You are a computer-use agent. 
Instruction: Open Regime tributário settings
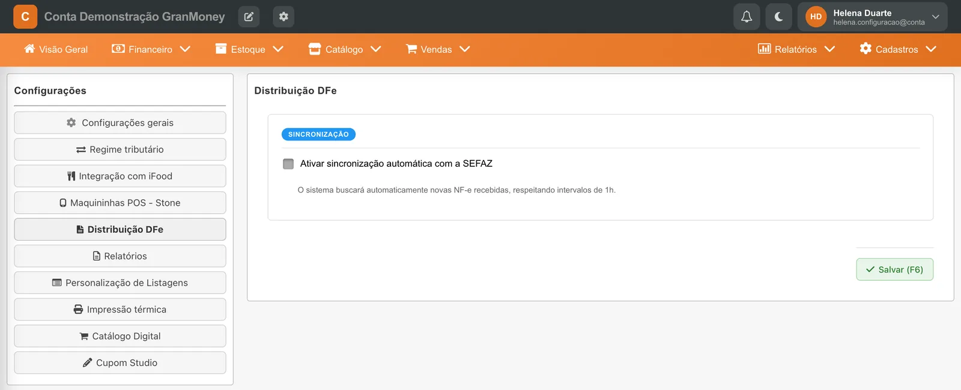pyautogui.click(x=120, y=149)
